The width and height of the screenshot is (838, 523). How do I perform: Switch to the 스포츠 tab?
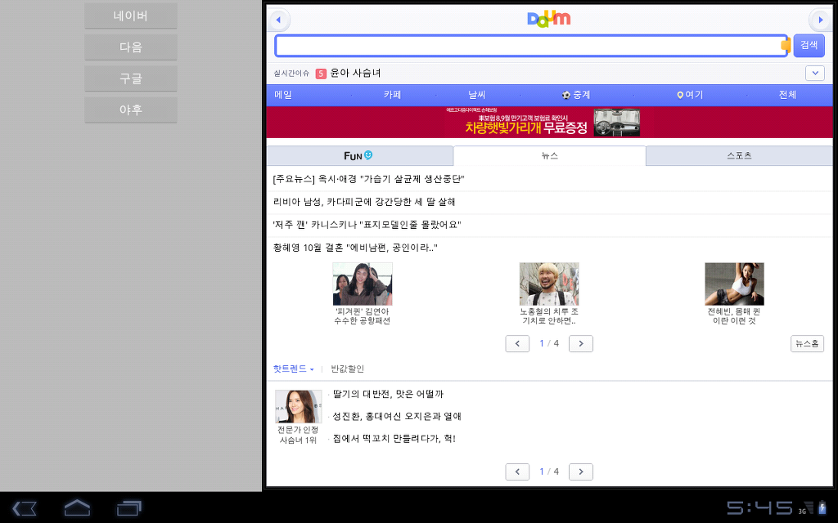(739, 155)
